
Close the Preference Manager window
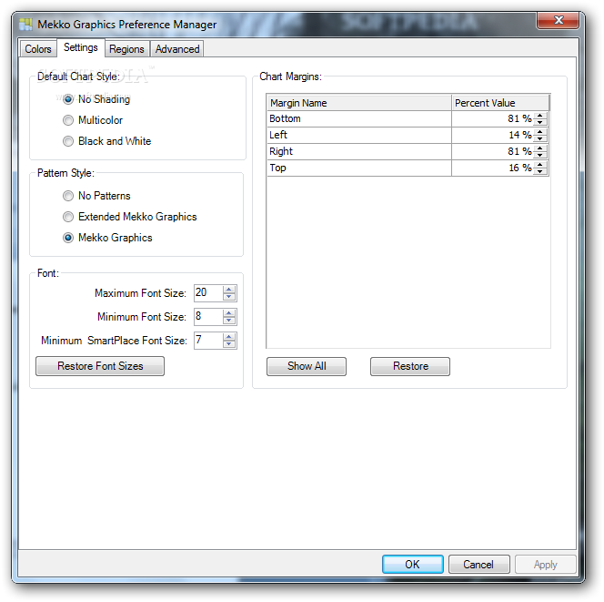coord(558,20)
